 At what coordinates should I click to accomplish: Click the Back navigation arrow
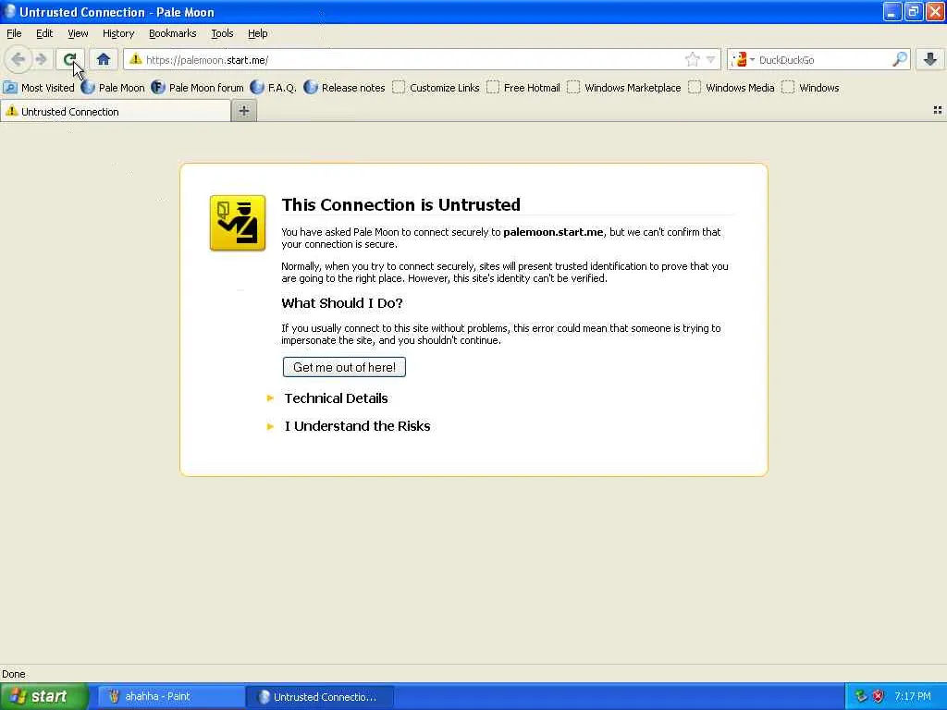[x=18, y=59]
